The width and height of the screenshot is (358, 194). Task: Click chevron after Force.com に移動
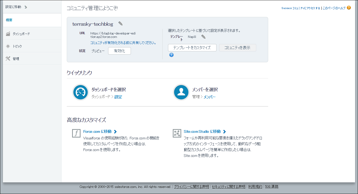(x=115, y=131)
